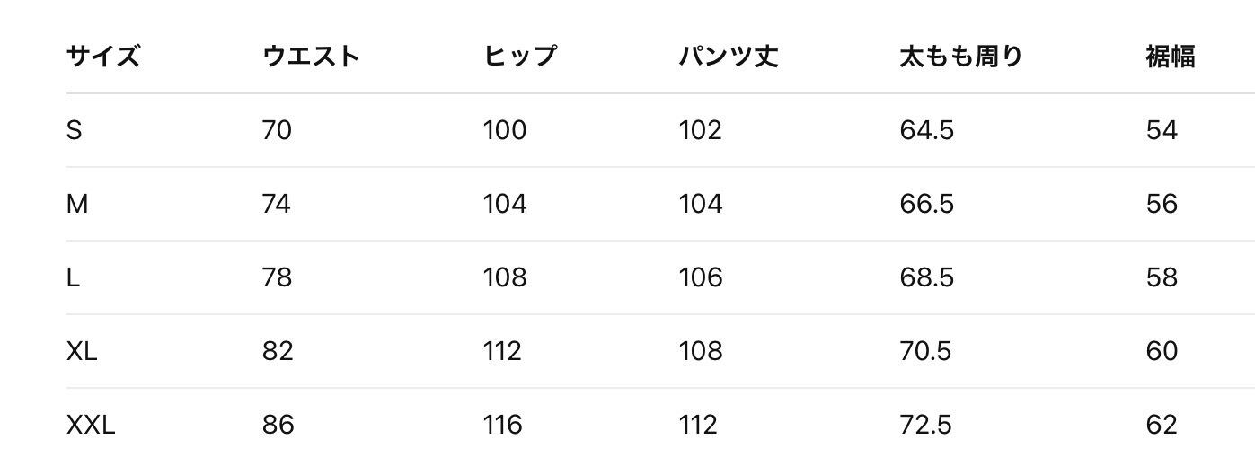Select hem width 54 for size S
1255x466 pixels.
pyautogui.click(x=1162, y=130)
